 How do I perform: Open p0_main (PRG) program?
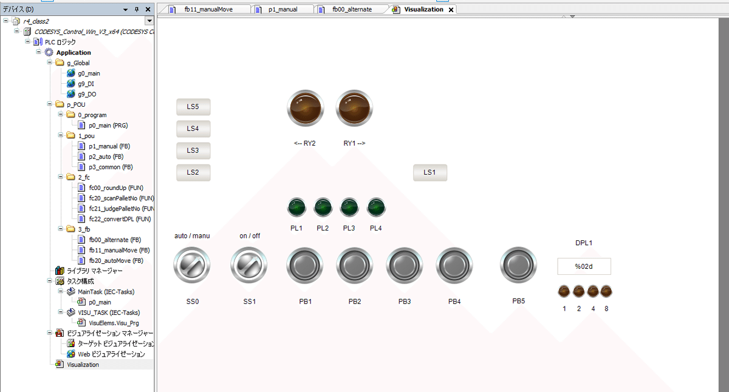(108, 125)
